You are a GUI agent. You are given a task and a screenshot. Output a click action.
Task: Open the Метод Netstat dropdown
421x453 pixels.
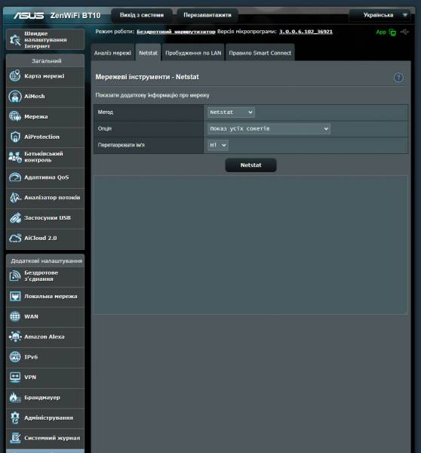pyautogui.click(x=231, y=112)
